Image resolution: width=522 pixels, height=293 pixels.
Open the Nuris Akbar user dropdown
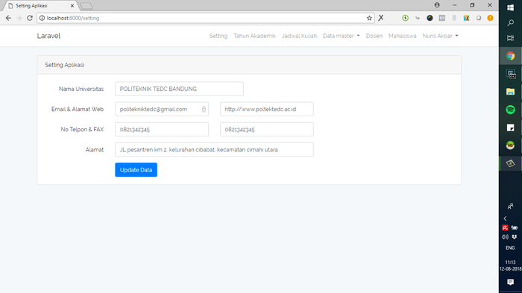coord(441,36)
